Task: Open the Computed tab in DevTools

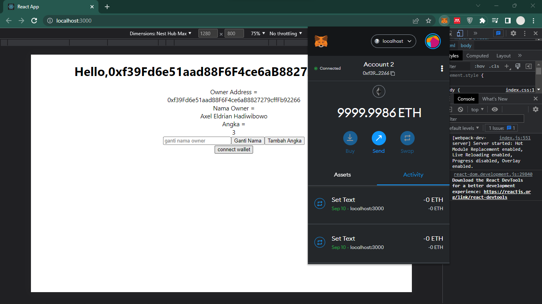Action: point(477,55)
